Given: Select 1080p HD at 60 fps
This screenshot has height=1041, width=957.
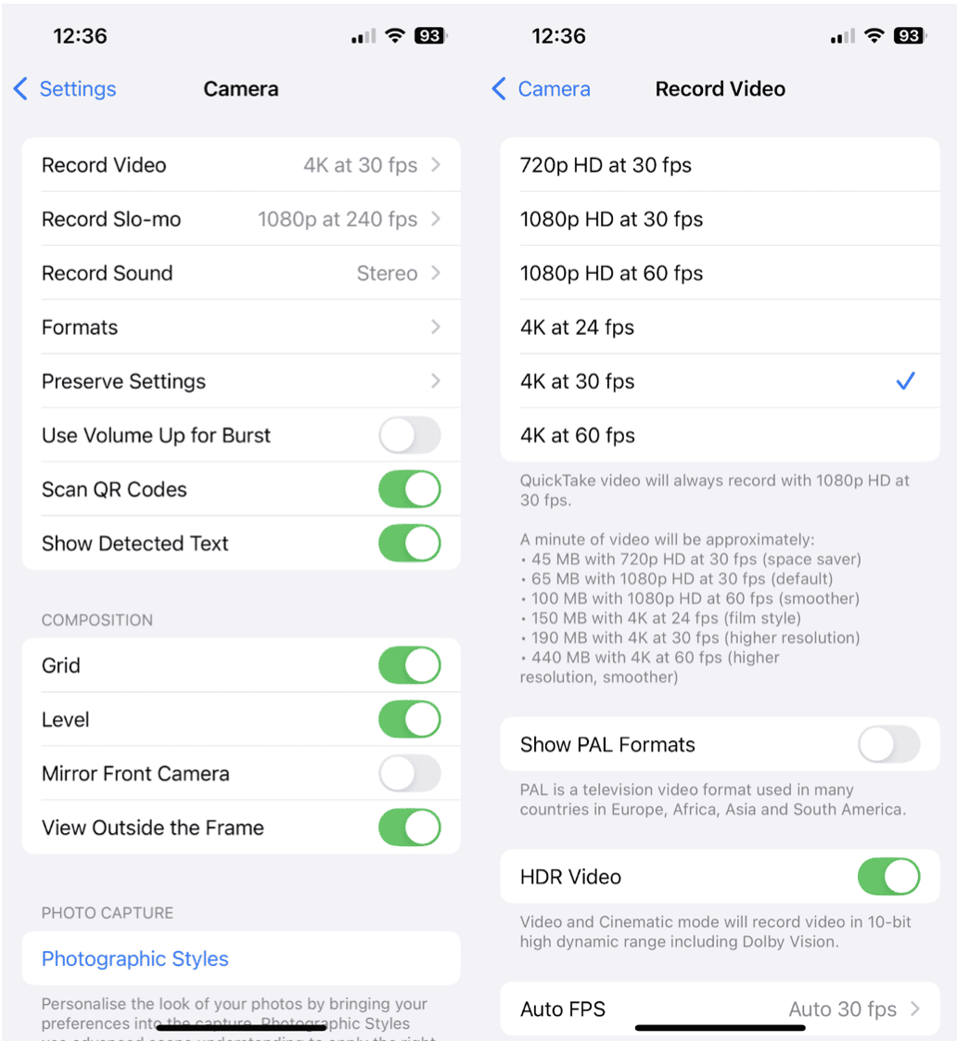Looking at the screenshot, I should click(x=721, y=273).
